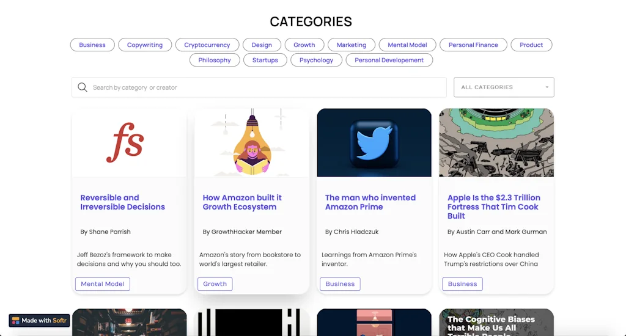Open the dark library thumbnail in second row
Viewport: 626px width, 336px height.
coord(130,322)
